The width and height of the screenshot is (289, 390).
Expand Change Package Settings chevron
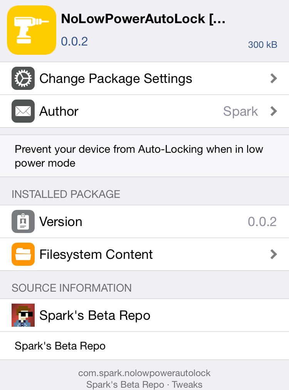tap(274, 78)
